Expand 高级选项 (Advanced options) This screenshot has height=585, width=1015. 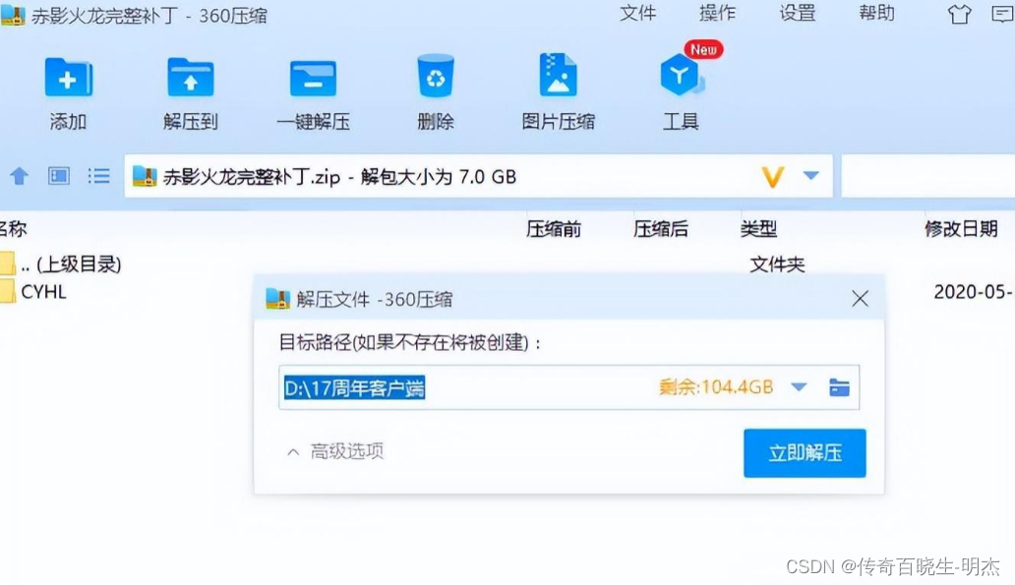point(335,451)
